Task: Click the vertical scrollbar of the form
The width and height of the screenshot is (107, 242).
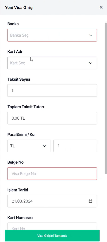Action: pos(106,98)
